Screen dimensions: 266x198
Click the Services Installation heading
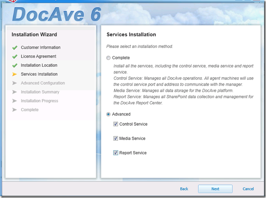(131, 35)
